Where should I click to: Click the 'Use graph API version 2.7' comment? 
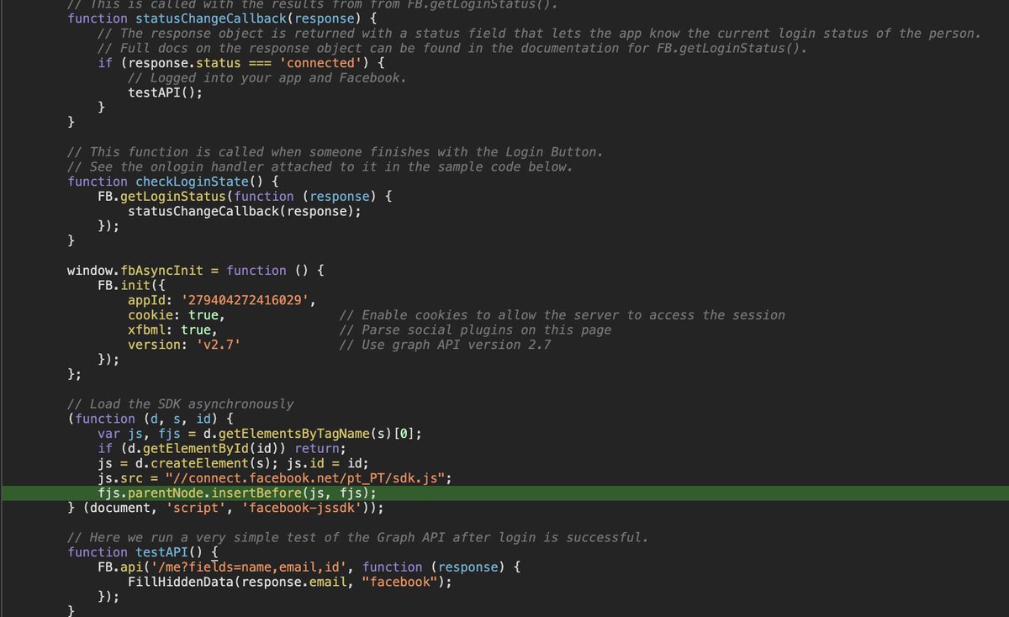445,345
